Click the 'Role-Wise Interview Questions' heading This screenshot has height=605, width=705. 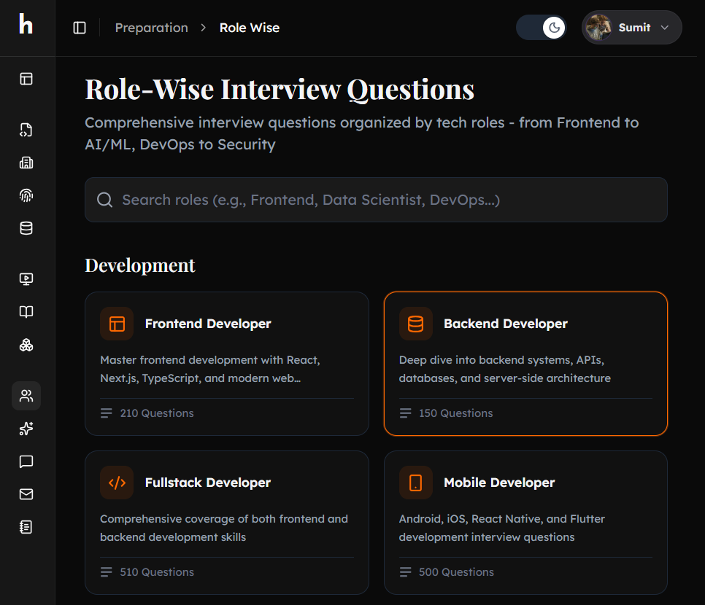tap(280, 90)
